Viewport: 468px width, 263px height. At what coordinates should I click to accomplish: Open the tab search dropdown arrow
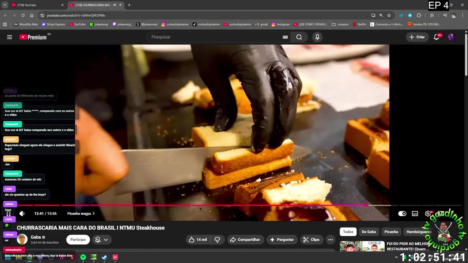tap(5, 5)
